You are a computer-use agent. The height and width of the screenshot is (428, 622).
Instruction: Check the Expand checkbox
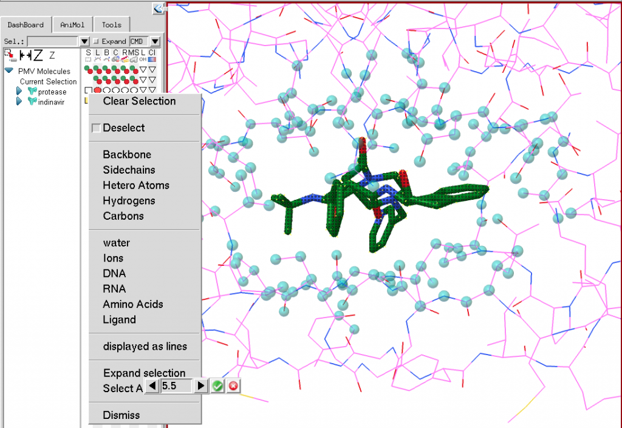pos(95,41)
